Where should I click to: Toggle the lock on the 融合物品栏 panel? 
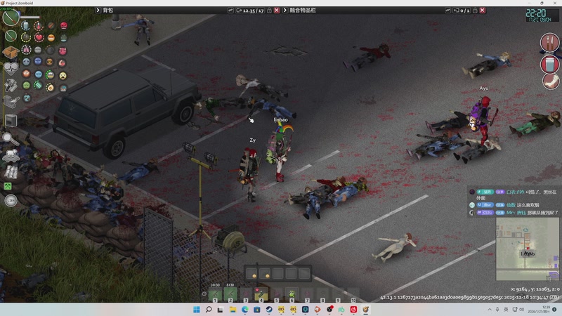pyautogui.click(x=475, y=11)
